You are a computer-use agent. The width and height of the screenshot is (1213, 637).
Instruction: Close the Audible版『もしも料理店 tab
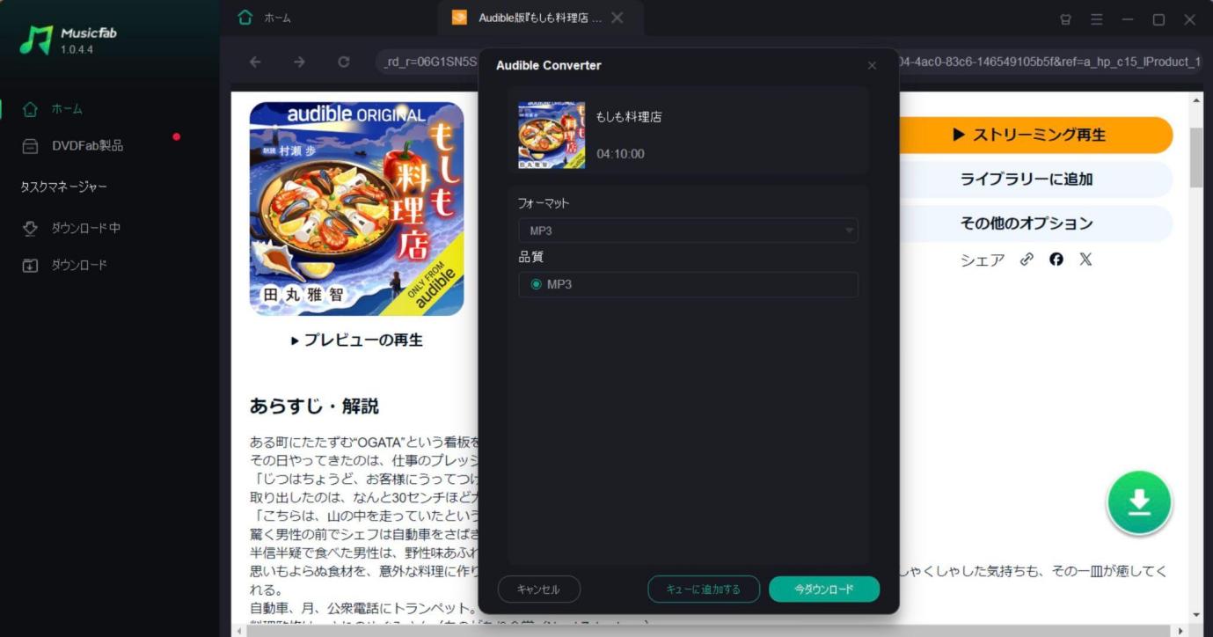(617, 18)
